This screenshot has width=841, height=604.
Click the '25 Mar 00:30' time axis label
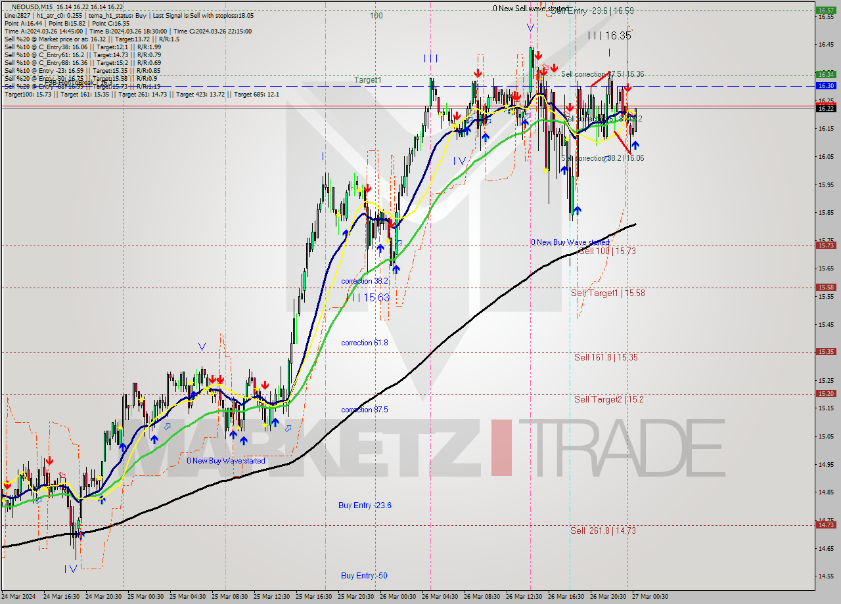(146, 597)
